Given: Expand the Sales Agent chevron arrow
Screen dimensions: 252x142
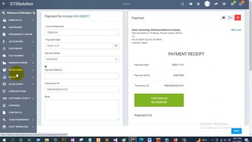Looking at the screenshot, I should tap(33, 84).
